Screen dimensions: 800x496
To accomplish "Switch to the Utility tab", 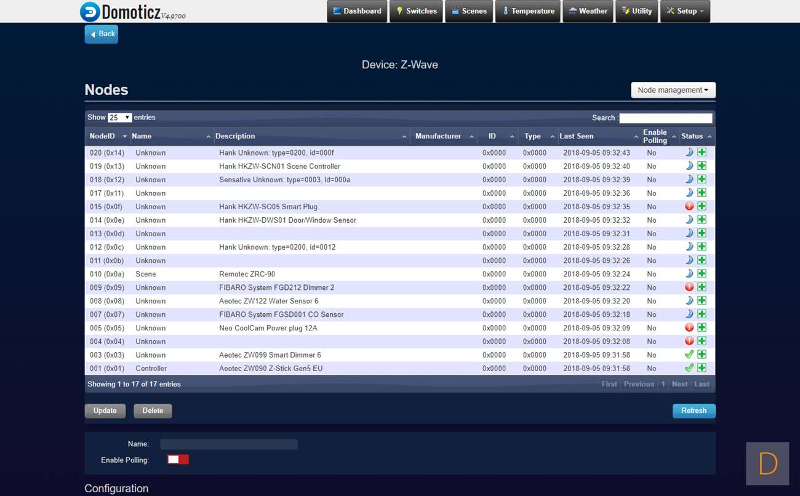I will point(636,11).
